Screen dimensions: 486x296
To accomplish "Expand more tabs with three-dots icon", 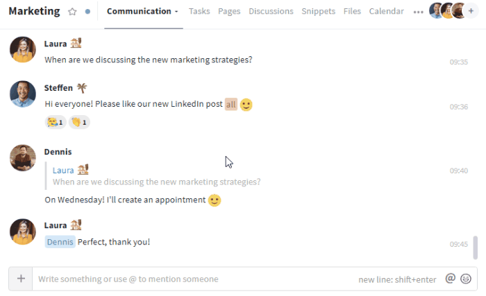I will pyautogui.click(x=418, y=12).
